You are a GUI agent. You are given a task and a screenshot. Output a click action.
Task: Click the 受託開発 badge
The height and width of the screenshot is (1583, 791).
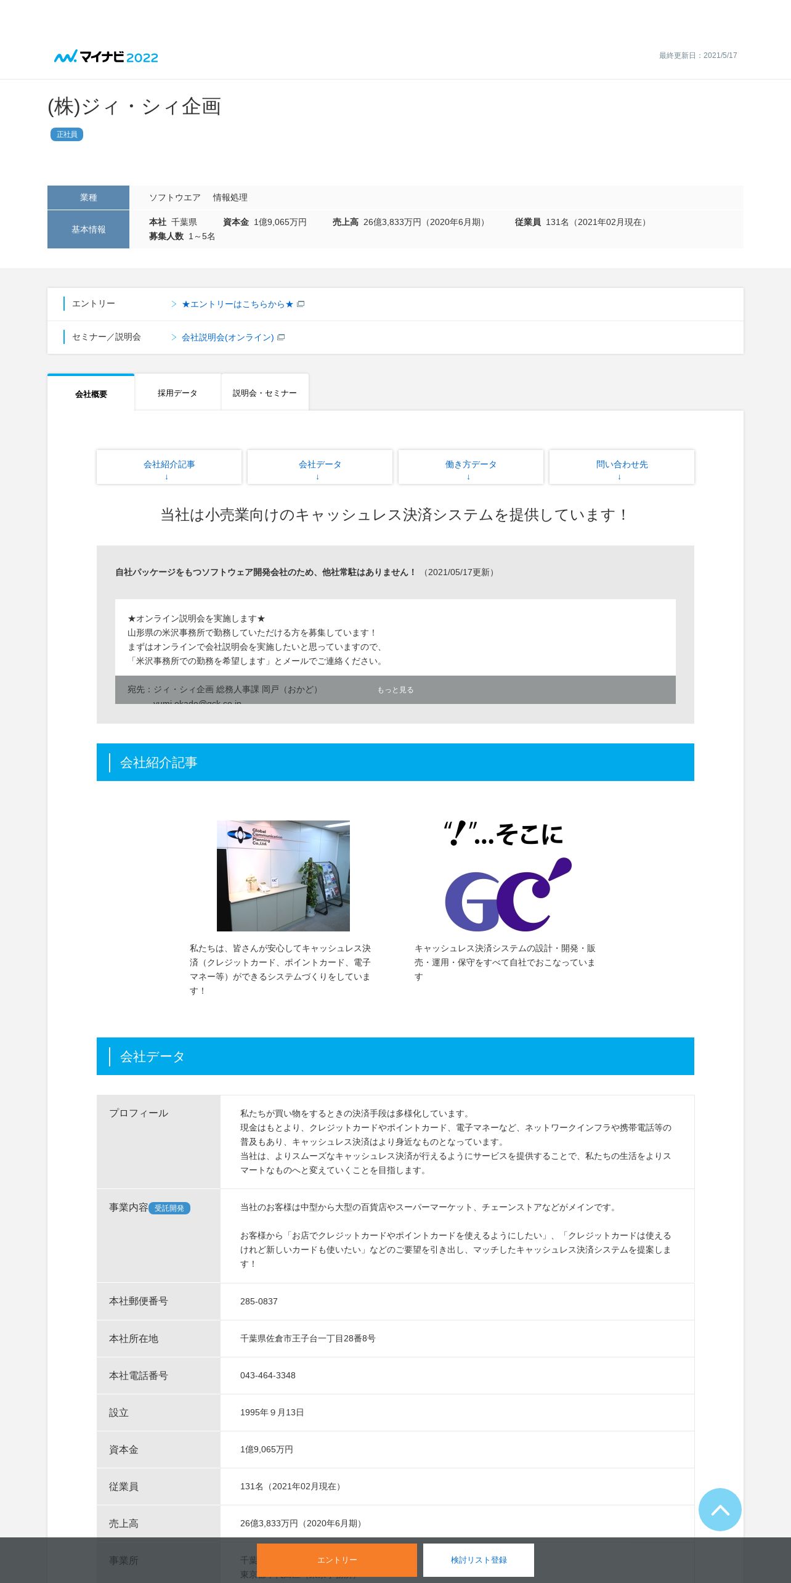(169, 1208)
